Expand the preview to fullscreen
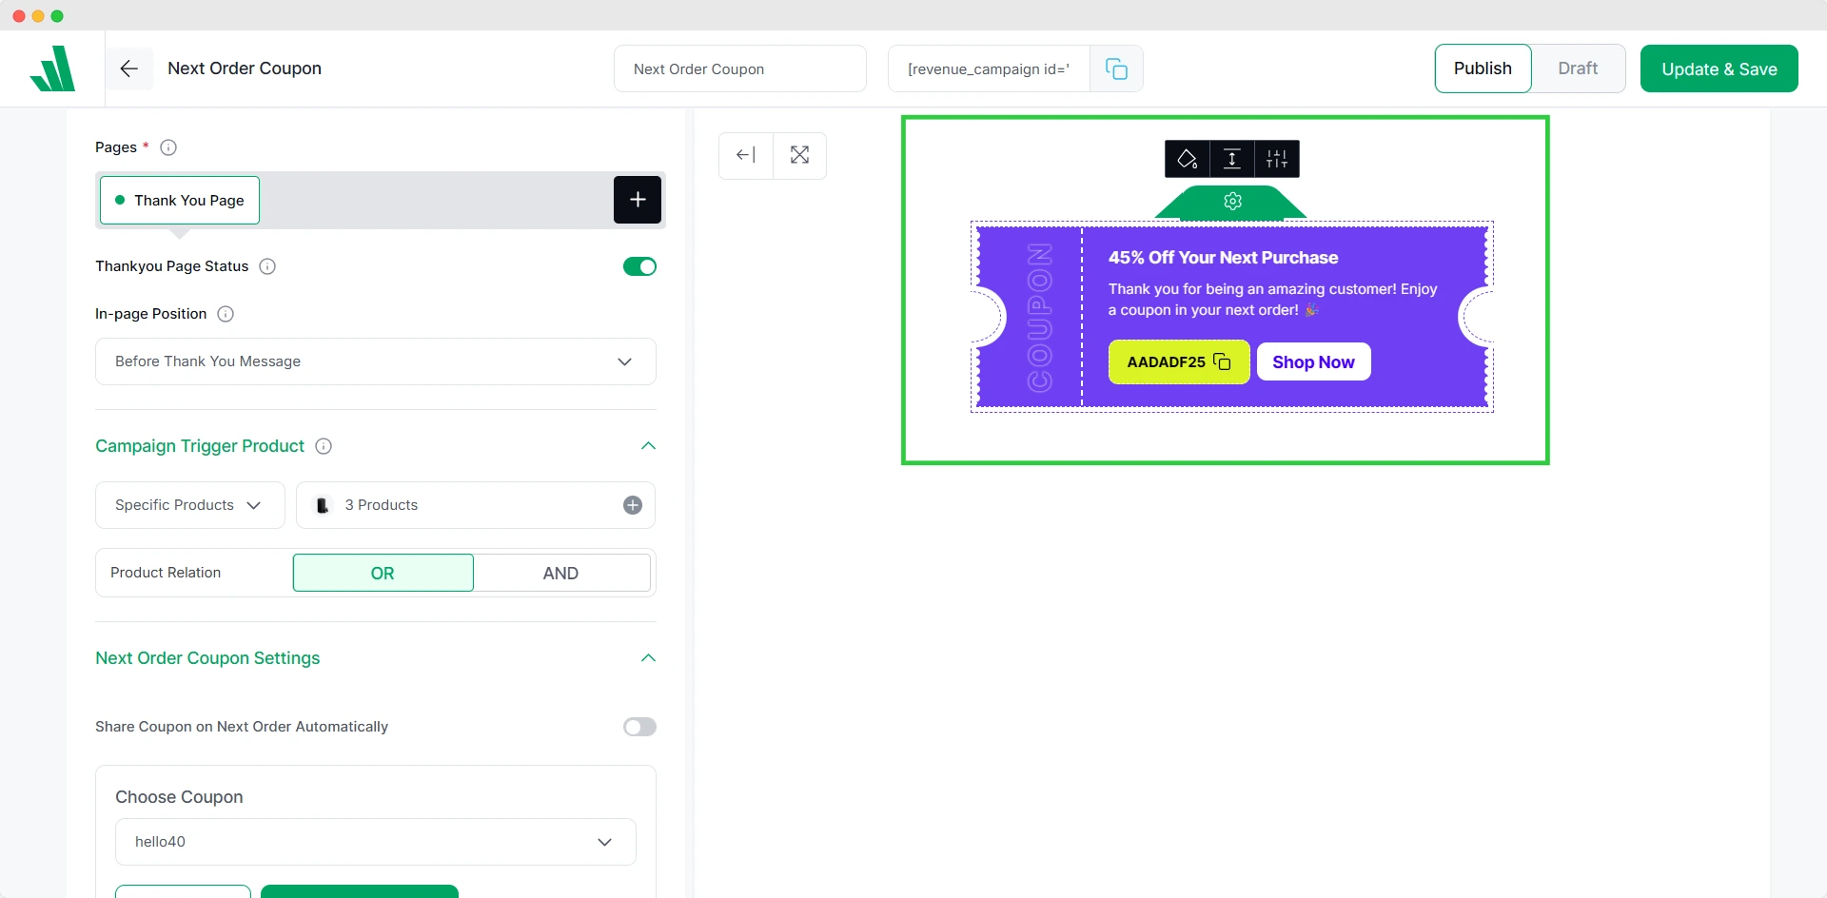Screen dimensions: 1827x898 click(799, 155)
